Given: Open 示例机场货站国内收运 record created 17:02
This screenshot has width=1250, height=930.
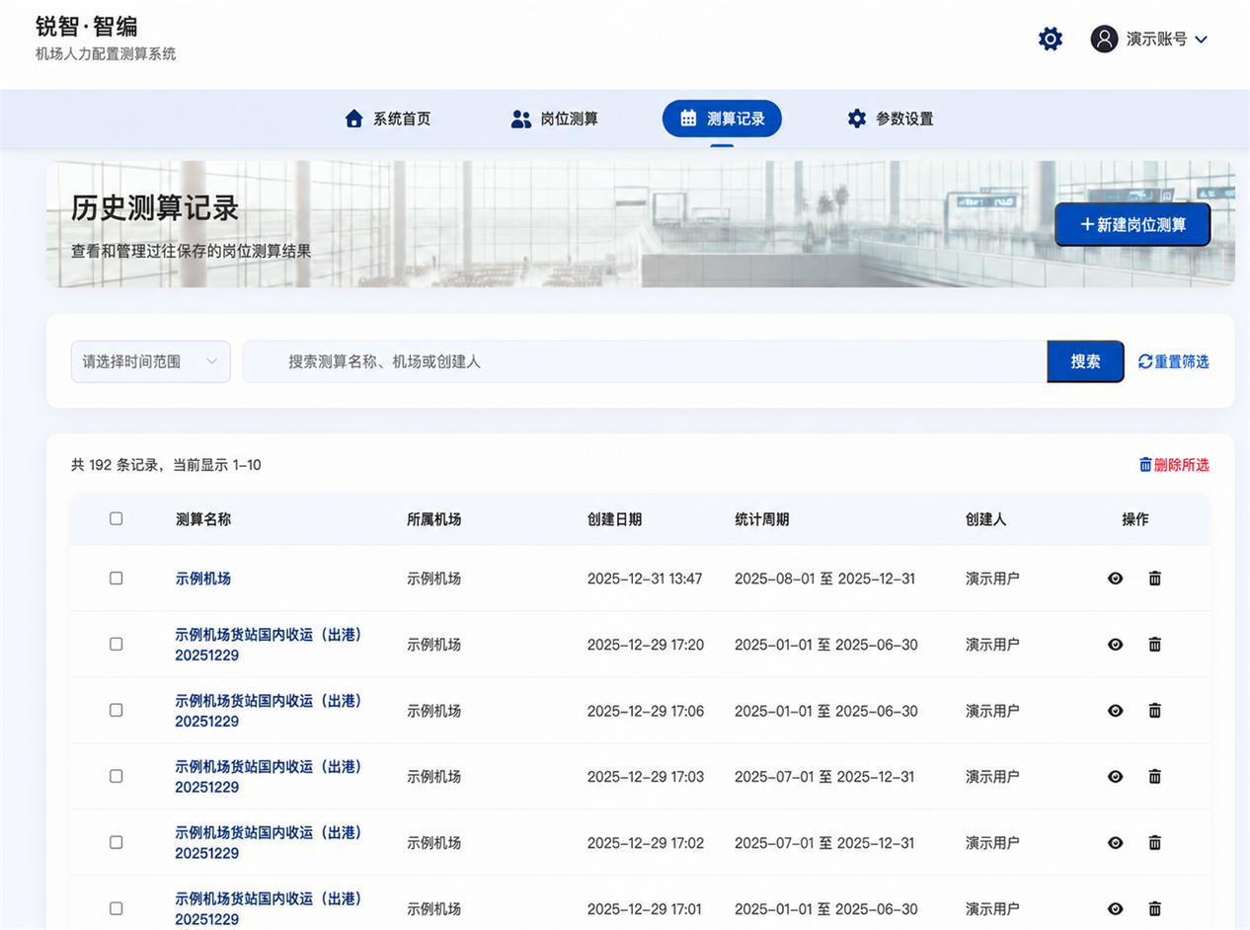Looking at the screenshot, I should (269, 843).
